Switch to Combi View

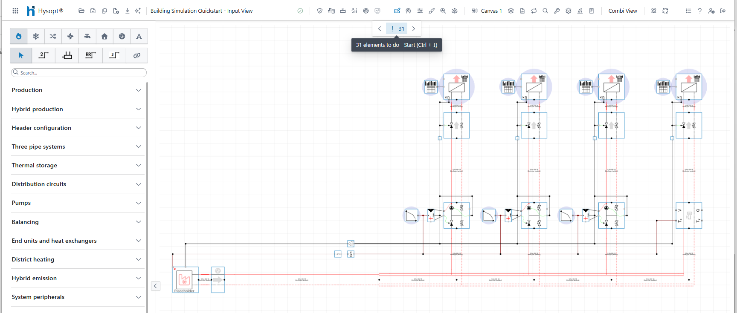coord(622,11)
